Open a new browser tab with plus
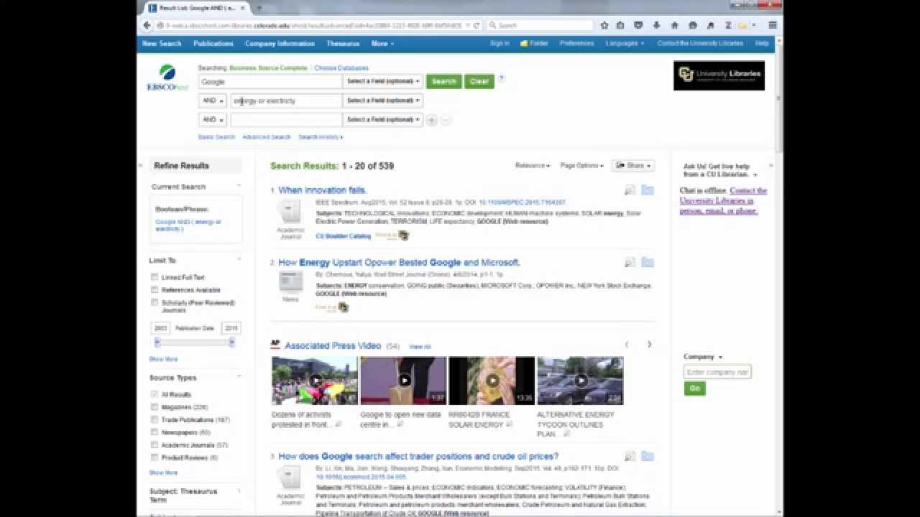The width and height of the screenshot is (920, 517). coord(259,8)
